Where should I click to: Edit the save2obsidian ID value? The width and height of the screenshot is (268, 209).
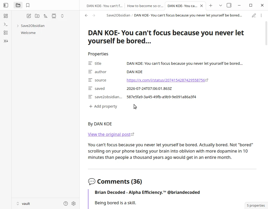161,97
